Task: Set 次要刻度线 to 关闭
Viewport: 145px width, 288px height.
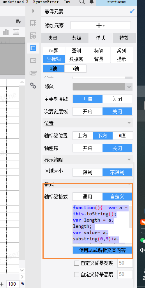Action: tap(117, 111)
